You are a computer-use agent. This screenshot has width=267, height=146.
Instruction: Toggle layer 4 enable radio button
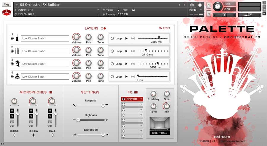click(12, 77)
